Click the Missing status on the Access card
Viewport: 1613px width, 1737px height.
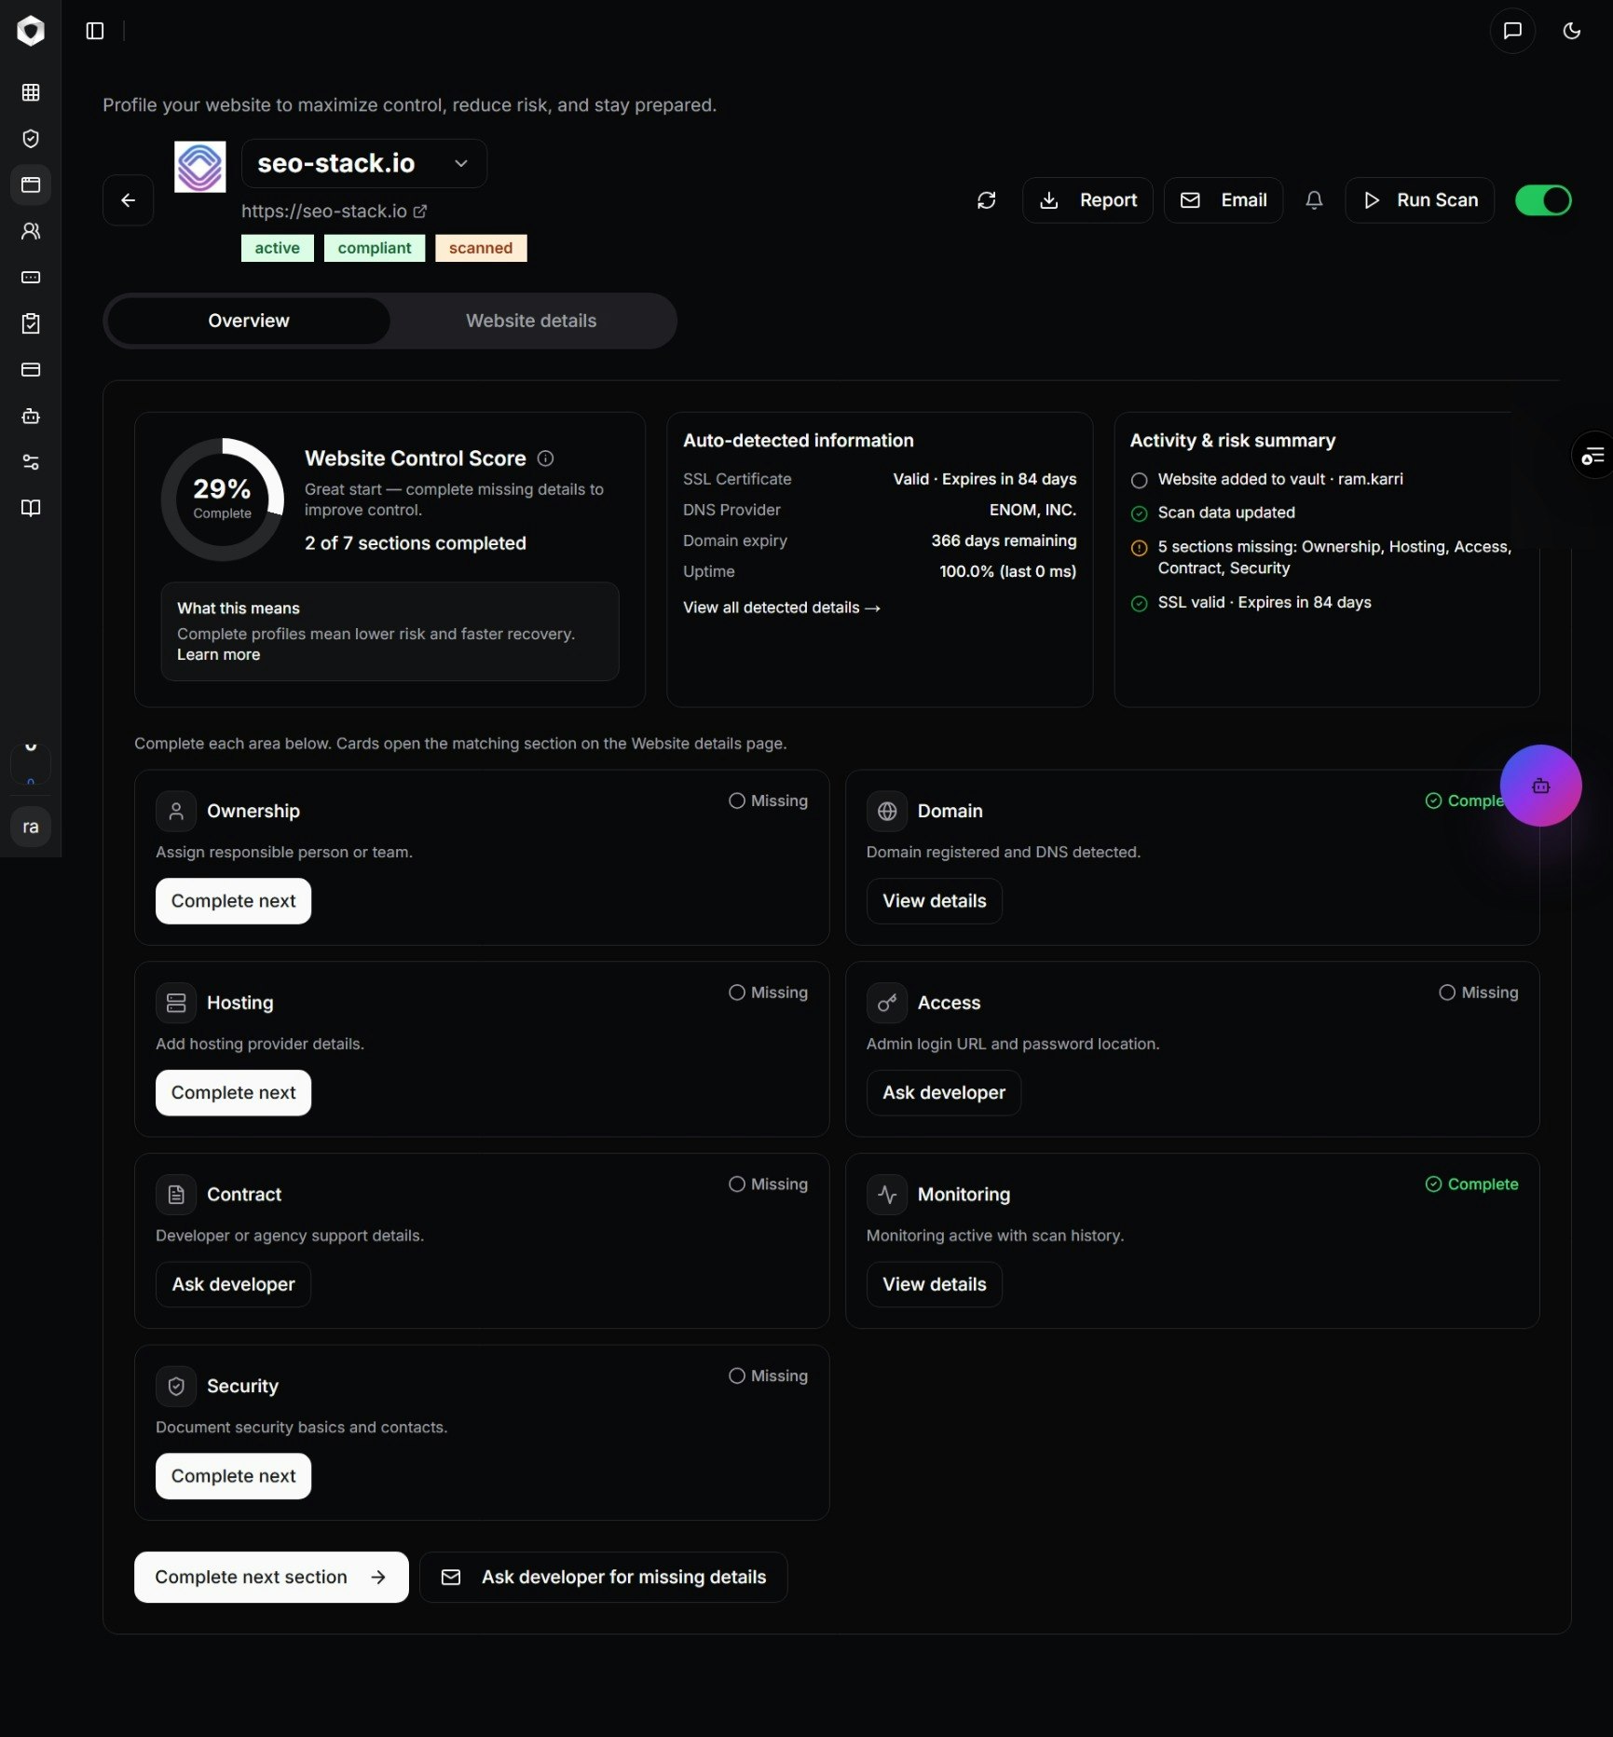click(1479, 992)
